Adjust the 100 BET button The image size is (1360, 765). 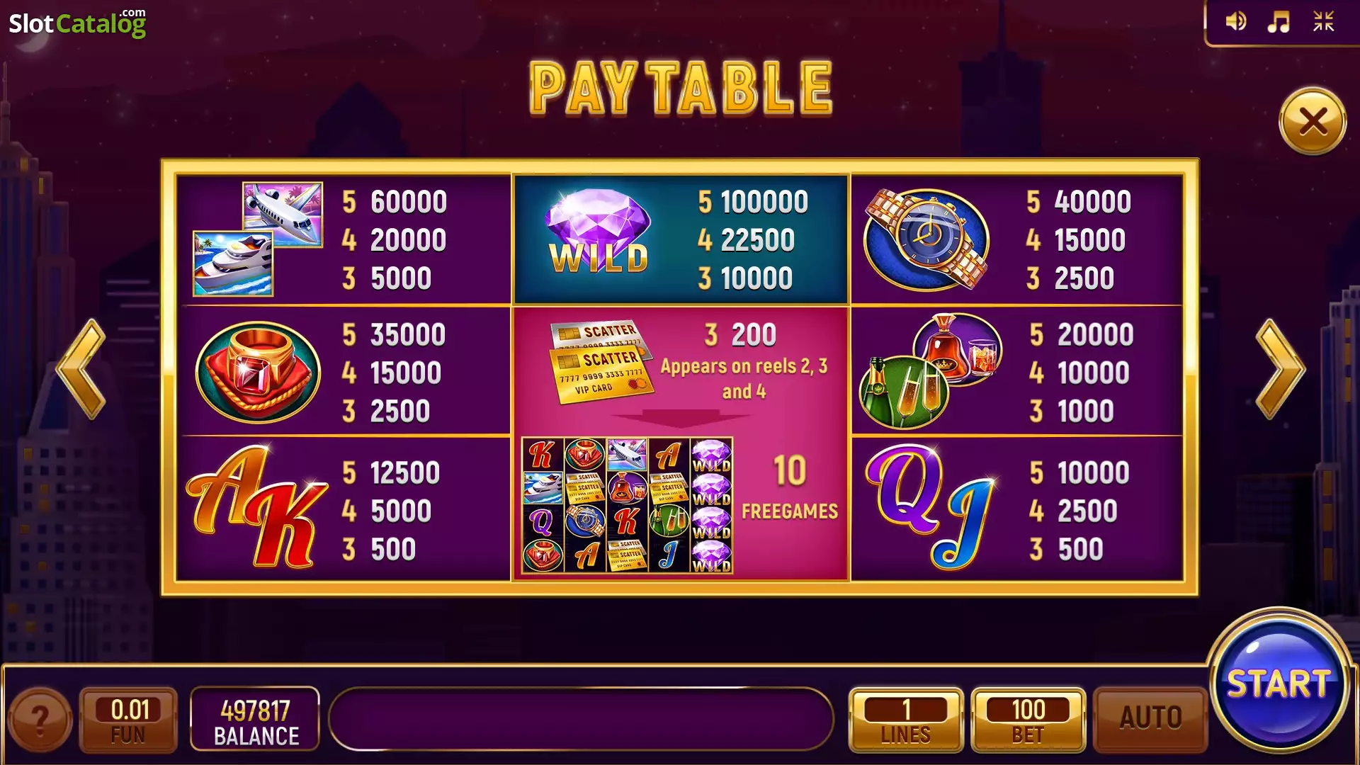pyautogui.click(x=1028, y=720)
